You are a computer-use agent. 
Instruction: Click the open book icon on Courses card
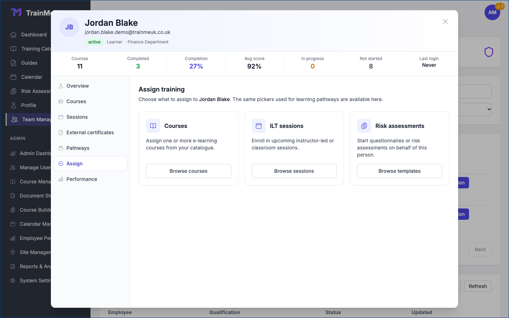(153, 126)
